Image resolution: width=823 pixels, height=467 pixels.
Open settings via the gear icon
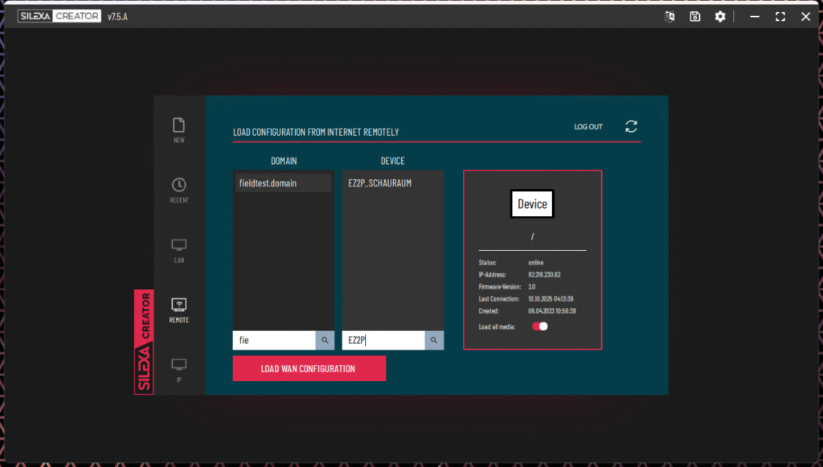[x=720, y=16]
